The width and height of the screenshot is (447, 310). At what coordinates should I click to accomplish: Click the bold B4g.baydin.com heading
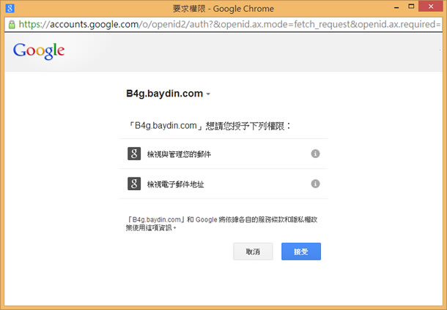164,94
